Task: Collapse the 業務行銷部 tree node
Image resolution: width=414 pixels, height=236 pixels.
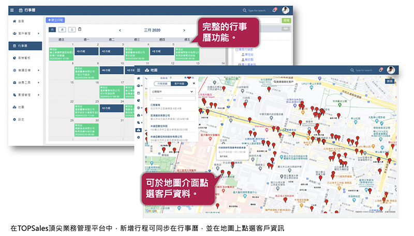Action: point(236,49)
